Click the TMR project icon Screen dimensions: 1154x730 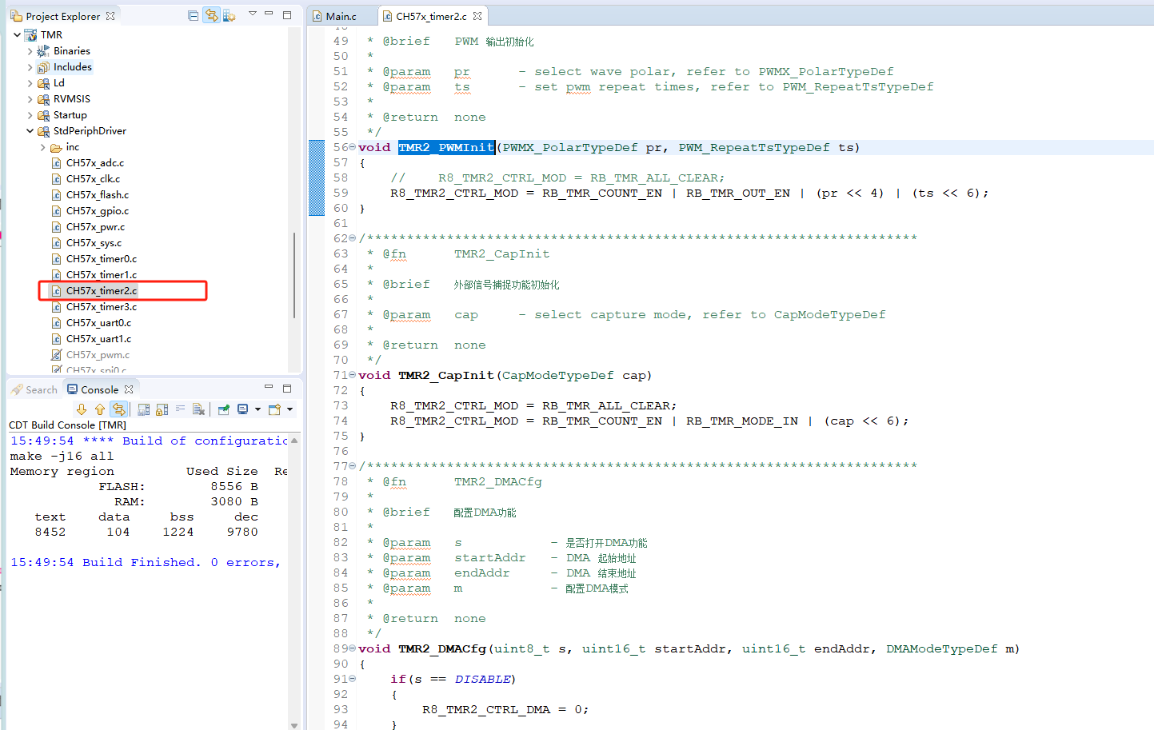(30, 35)
